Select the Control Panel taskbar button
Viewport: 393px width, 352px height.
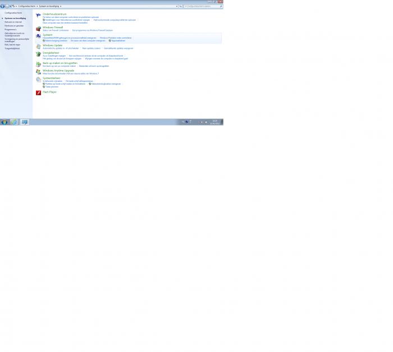25,122
